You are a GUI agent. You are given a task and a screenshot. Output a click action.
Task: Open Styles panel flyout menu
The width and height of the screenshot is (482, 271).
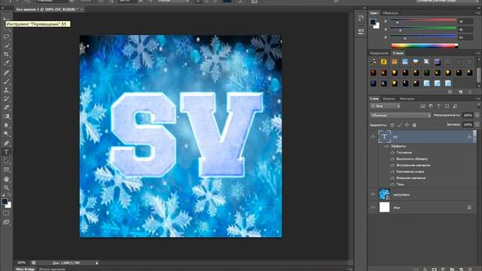478,53
